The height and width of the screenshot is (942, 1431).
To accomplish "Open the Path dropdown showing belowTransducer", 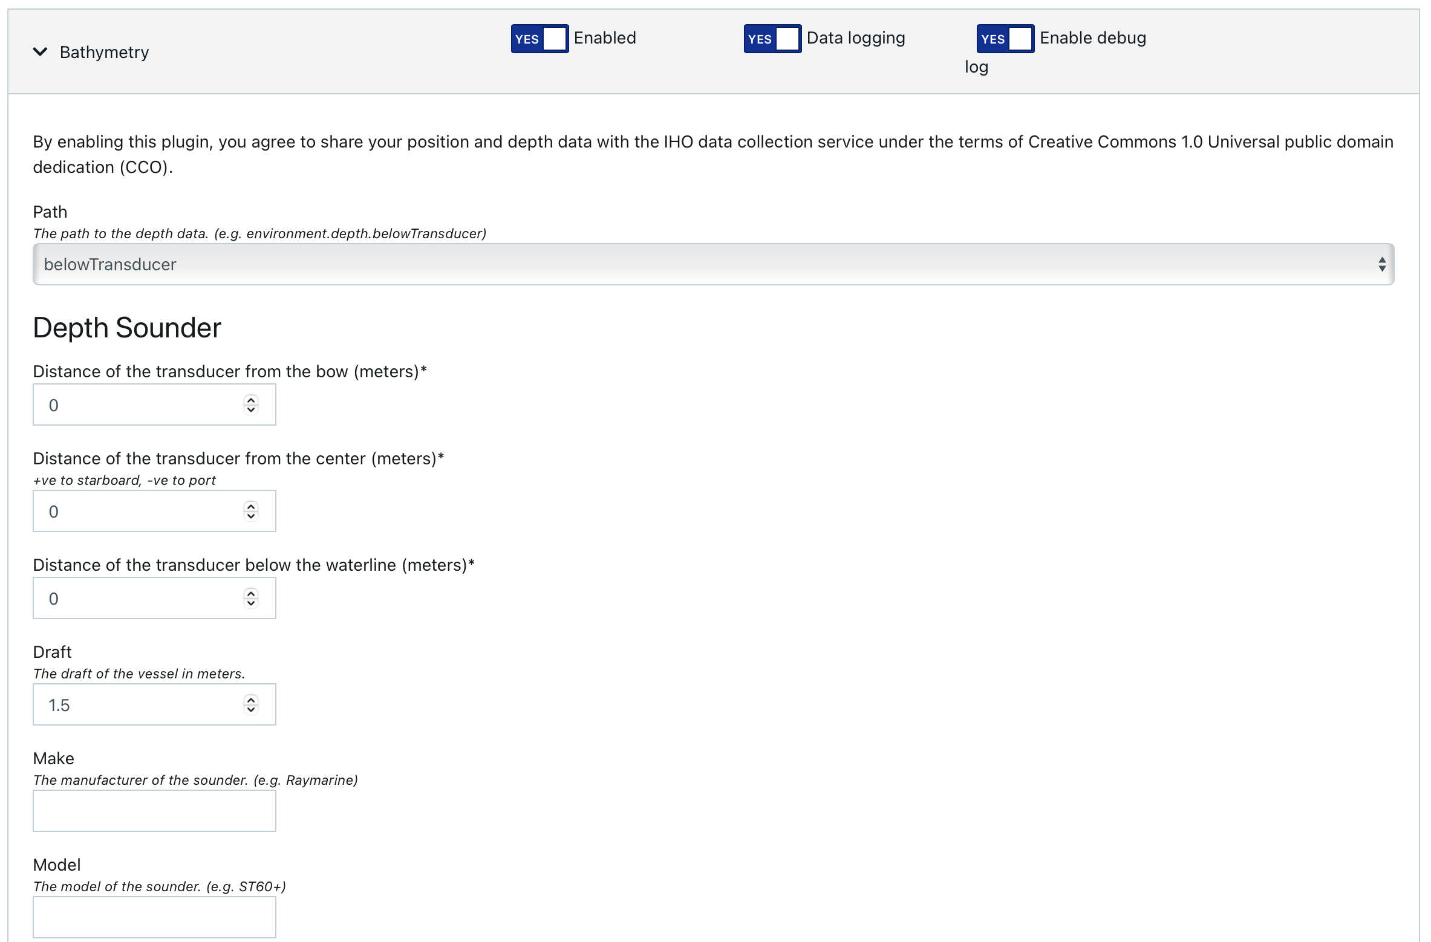I will (x=714, y=264).
